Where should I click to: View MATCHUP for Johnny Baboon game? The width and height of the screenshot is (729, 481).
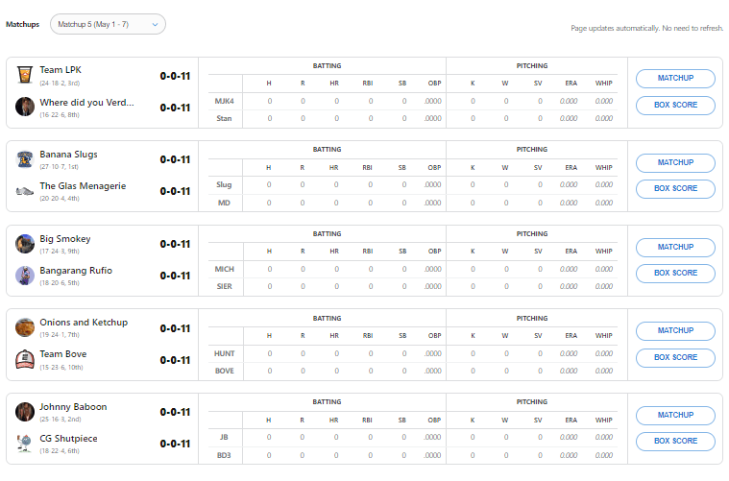(675, 415)
